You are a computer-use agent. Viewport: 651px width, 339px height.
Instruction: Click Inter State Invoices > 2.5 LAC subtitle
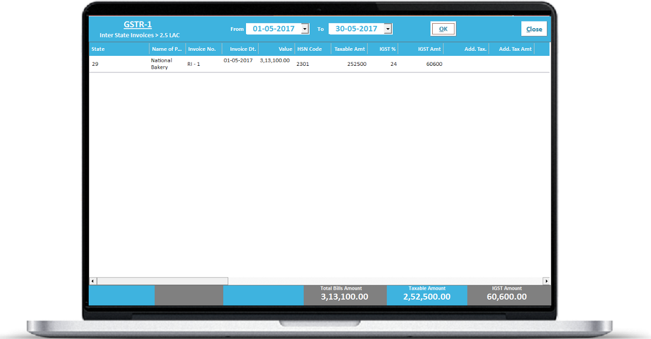tap(140, 35)
